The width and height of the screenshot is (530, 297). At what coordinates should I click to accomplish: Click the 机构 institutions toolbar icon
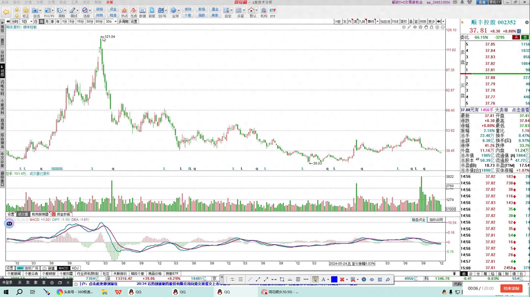coord(264,12)
